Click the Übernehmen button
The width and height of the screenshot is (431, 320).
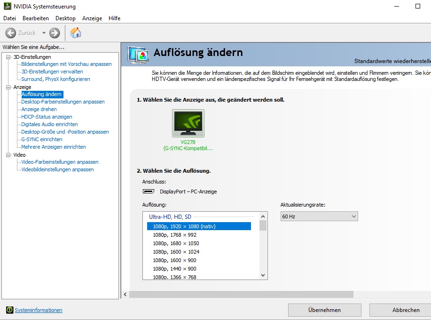[324, 310]
